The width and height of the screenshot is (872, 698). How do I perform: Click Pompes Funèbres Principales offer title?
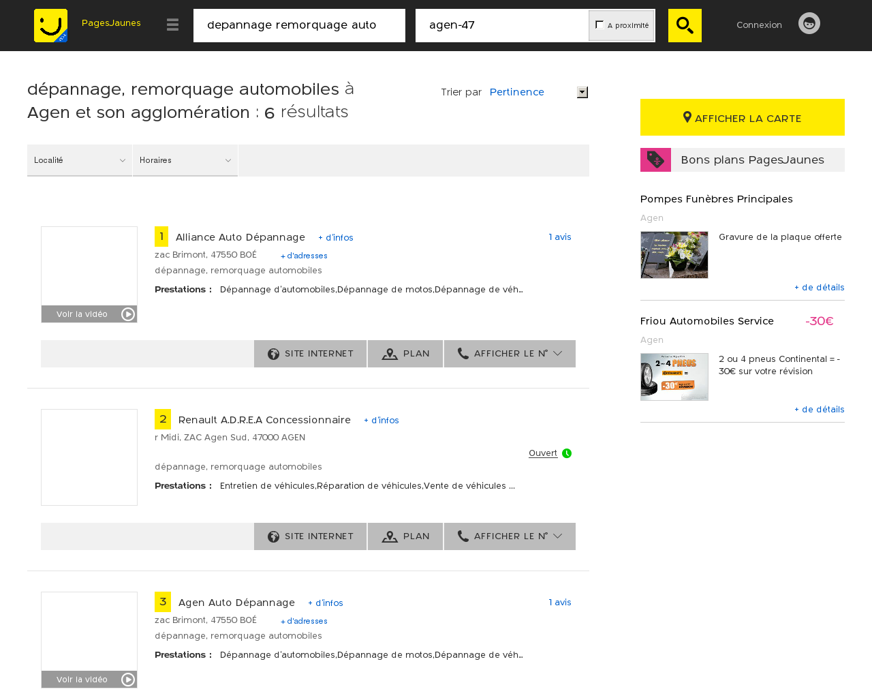coord(717,199)
